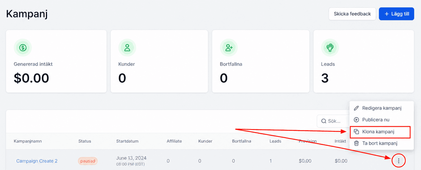This screenshot has width=421, height=170.
Task: Click the pausad status badge
Action: tap(88, 161)
